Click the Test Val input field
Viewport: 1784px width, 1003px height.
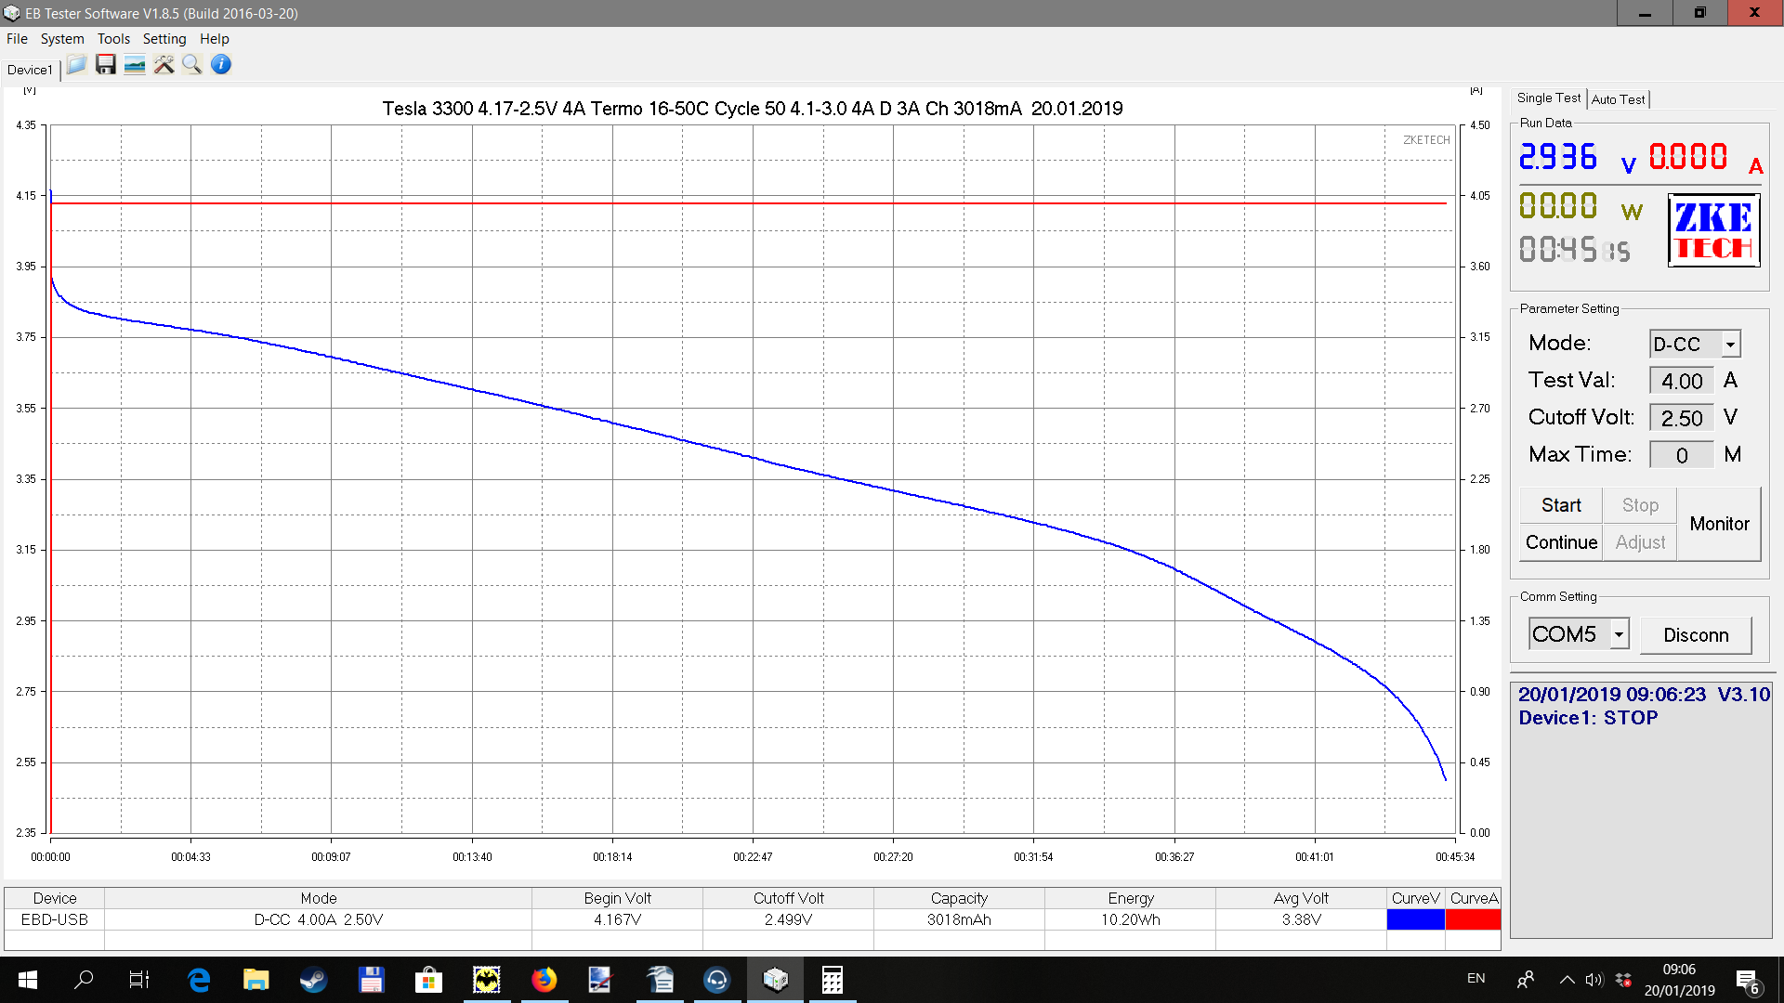(x=1681, y=381)
